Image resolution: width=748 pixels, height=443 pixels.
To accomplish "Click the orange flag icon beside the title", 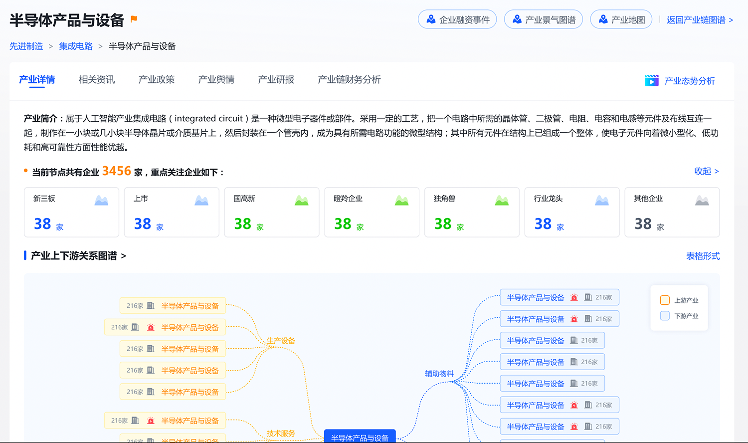I will coord(134,19).
